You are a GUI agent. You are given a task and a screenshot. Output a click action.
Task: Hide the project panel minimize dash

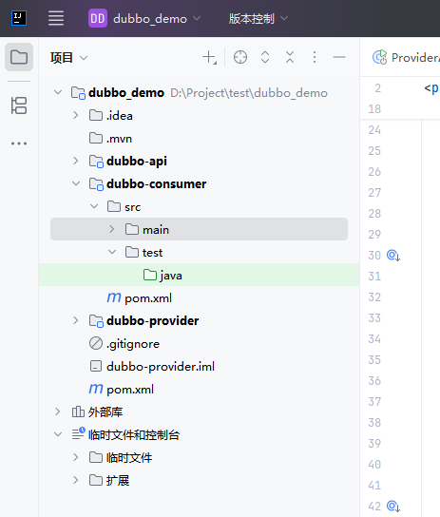click(339, 57)
